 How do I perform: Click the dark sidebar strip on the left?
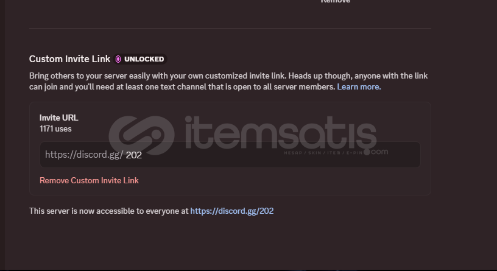[x=2, y=135]
